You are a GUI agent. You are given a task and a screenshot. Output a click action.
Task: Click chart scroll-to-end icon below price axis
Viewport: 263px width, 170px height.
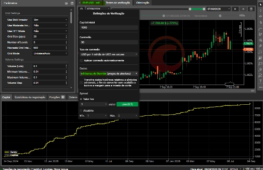pyautogui.click(x=252, y=91)
